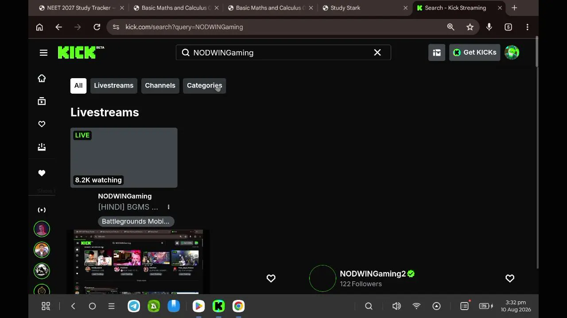Open the green ZArchiver app in taskbar
Viewport: 567px width, 318px height.
click(x=154, y=306)
